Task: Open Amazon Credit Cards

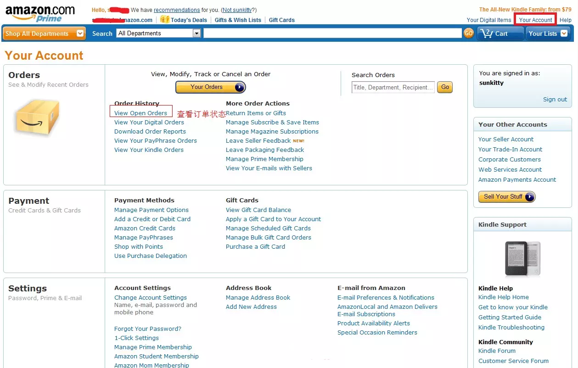Action: [x=145, y=228]
